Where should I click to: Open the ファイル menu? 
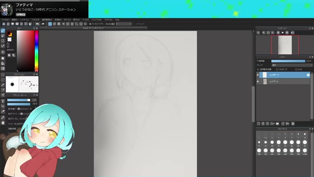pos(5,20)
